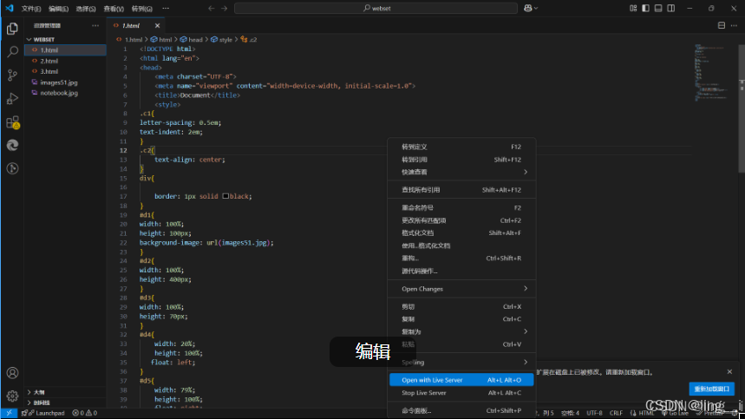Open the Copilot chat icon in title bar
This screenshot has height=419, width=745.
point(527,8)
